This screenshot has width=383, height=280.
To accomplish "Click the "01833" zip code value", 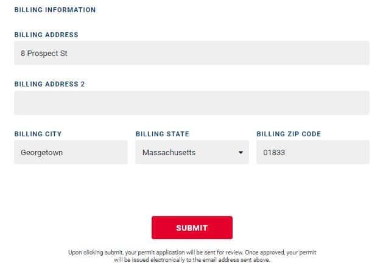I will coord(274,153).
